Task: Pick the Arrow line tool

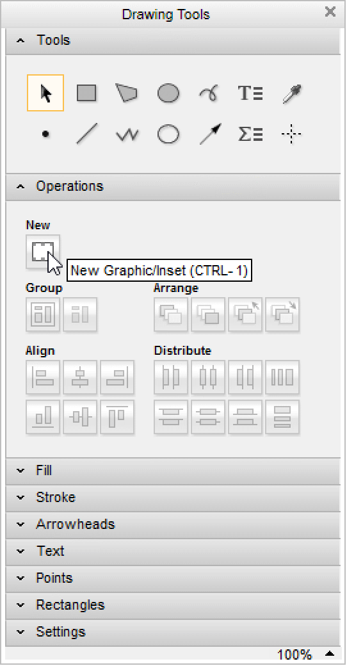Action: pyautogui.click(x=211, y=134)
